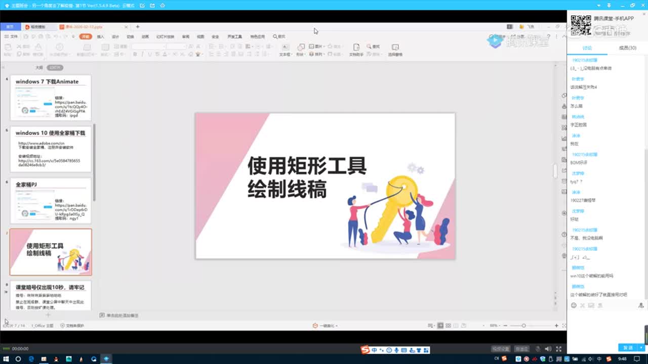Select windows 7 下载Animate slide thumbnail
Image resolution: width=648 pixels, height=364 pixels.
pyautogui.click(x=51, y=98)
